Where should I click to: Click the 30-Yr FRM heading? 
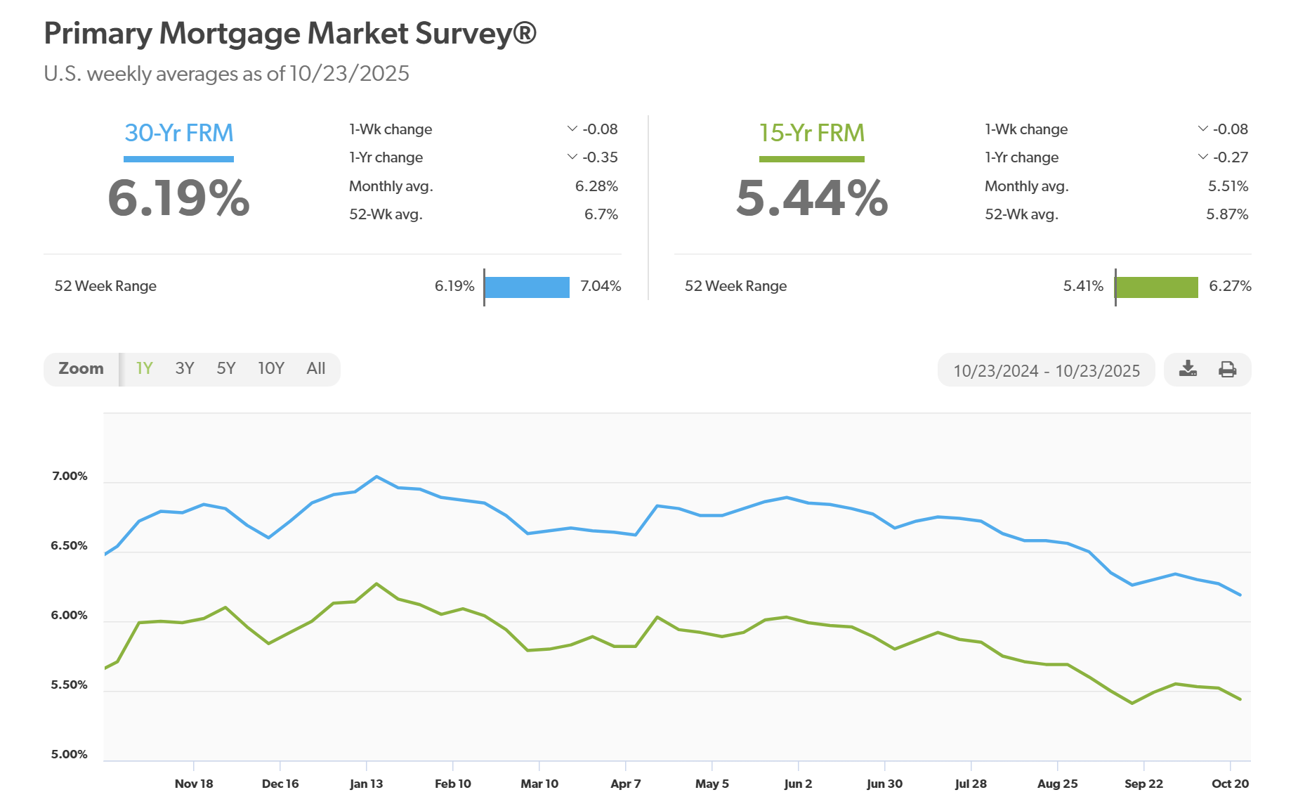pos(178,133)
